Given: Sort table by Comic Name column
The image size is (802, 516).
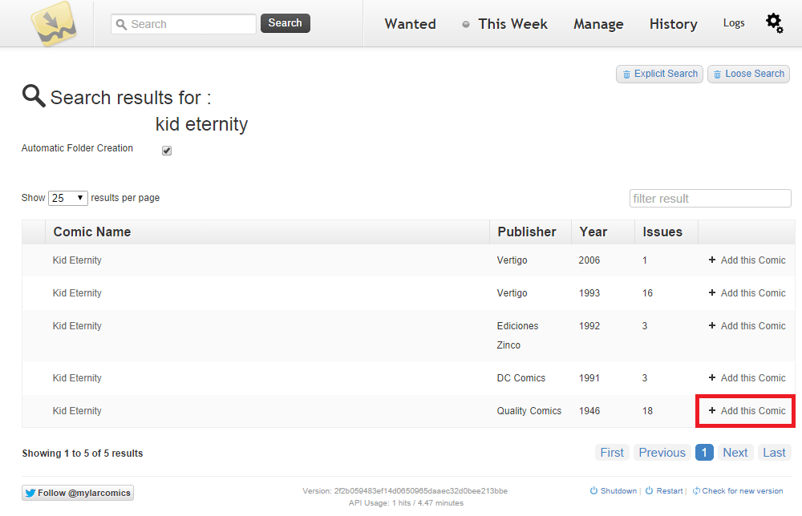Looking at the screenshot, I should coord(92,232).
